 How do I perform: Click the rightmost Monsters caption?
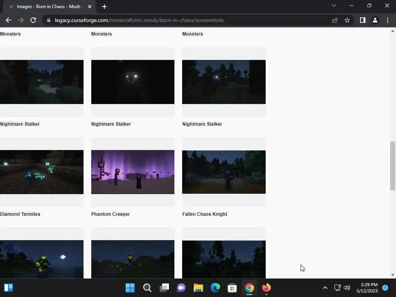pos(193,34)
